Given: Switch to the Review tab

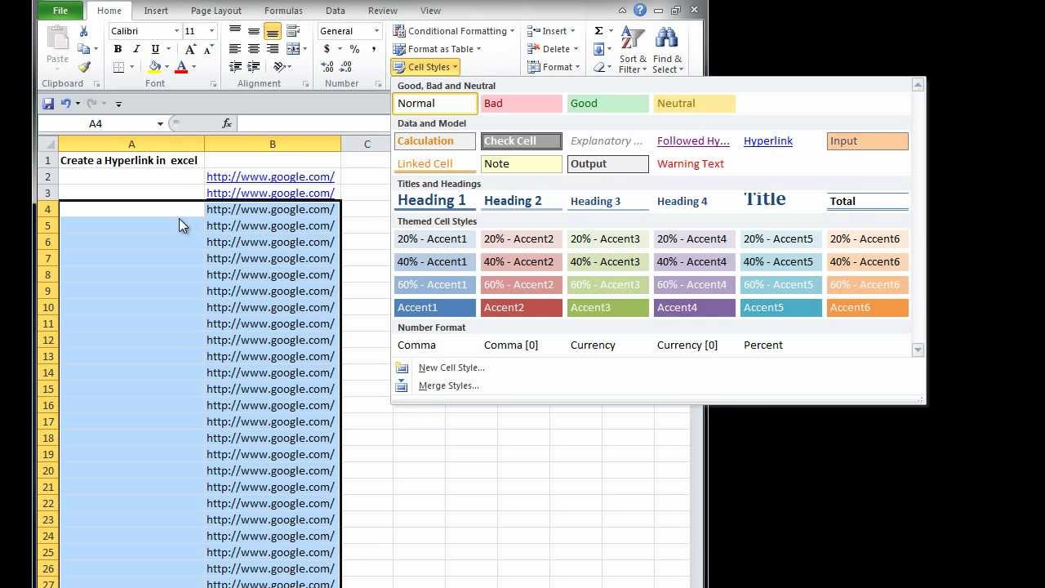Looking at the screenshot, I should click(383, 11).
